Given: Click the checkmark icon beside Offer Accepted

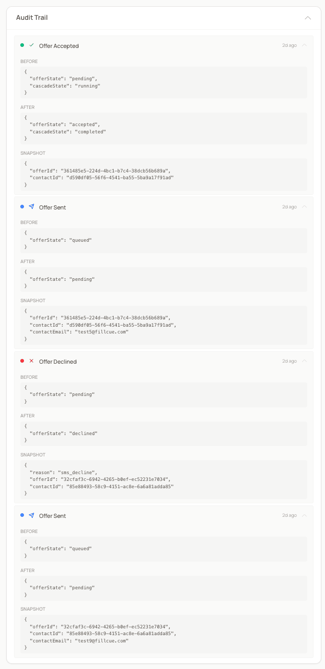Looking at the screenshot, I should 31,45.
